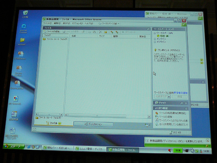
Task: Collapse the よく使う機能 panel
Action: [x=186, y=108]
